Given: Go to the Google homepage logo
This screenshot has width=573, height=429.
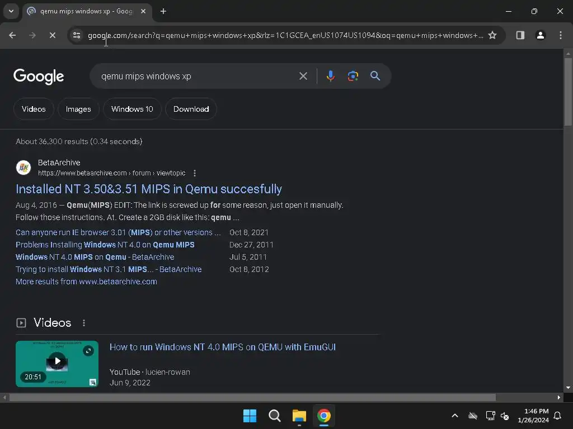Looking at the screenshot, I should (x=39, y=76).
